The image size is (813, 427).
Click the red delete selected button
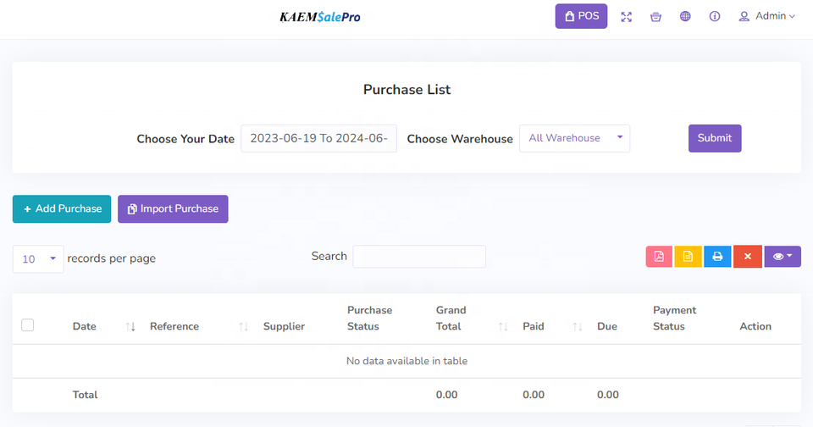(x=747, y=257)
